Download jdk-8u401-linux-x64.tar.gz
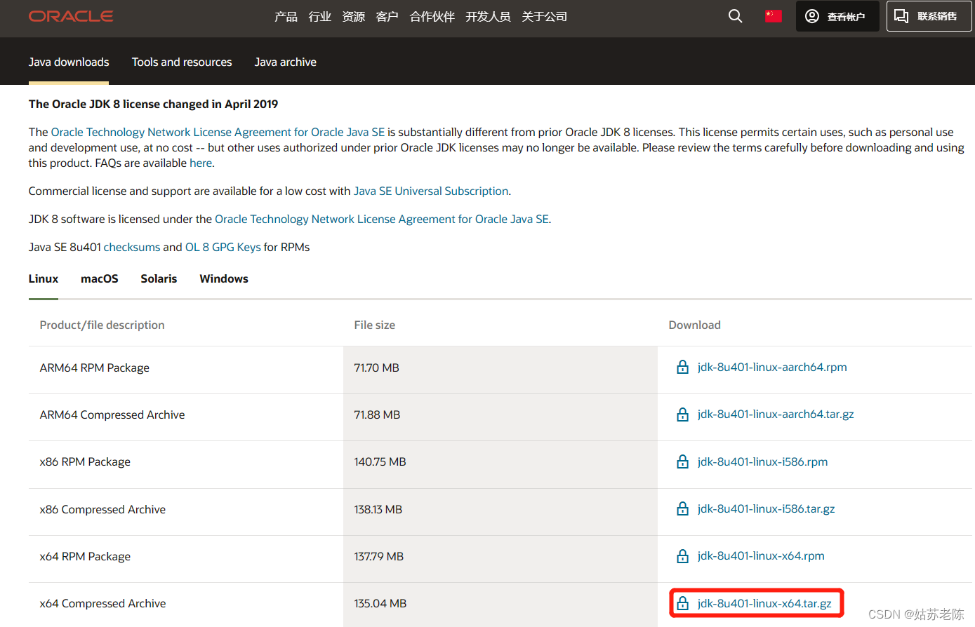The height and width of the screenshot is (627, 975). [x=764, y=603]
